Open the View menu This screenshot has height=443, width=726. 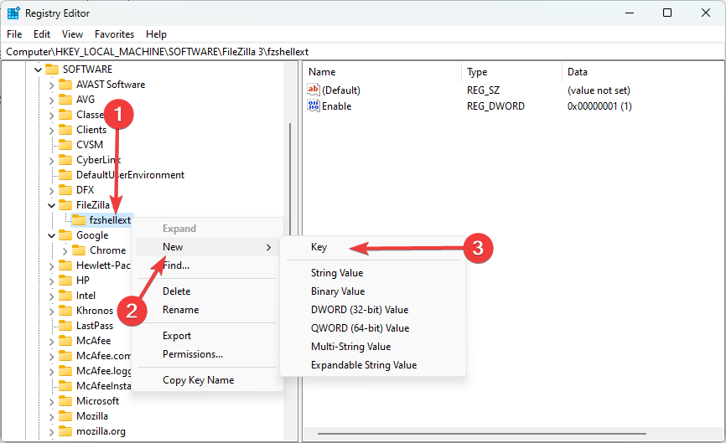point(72,34)
